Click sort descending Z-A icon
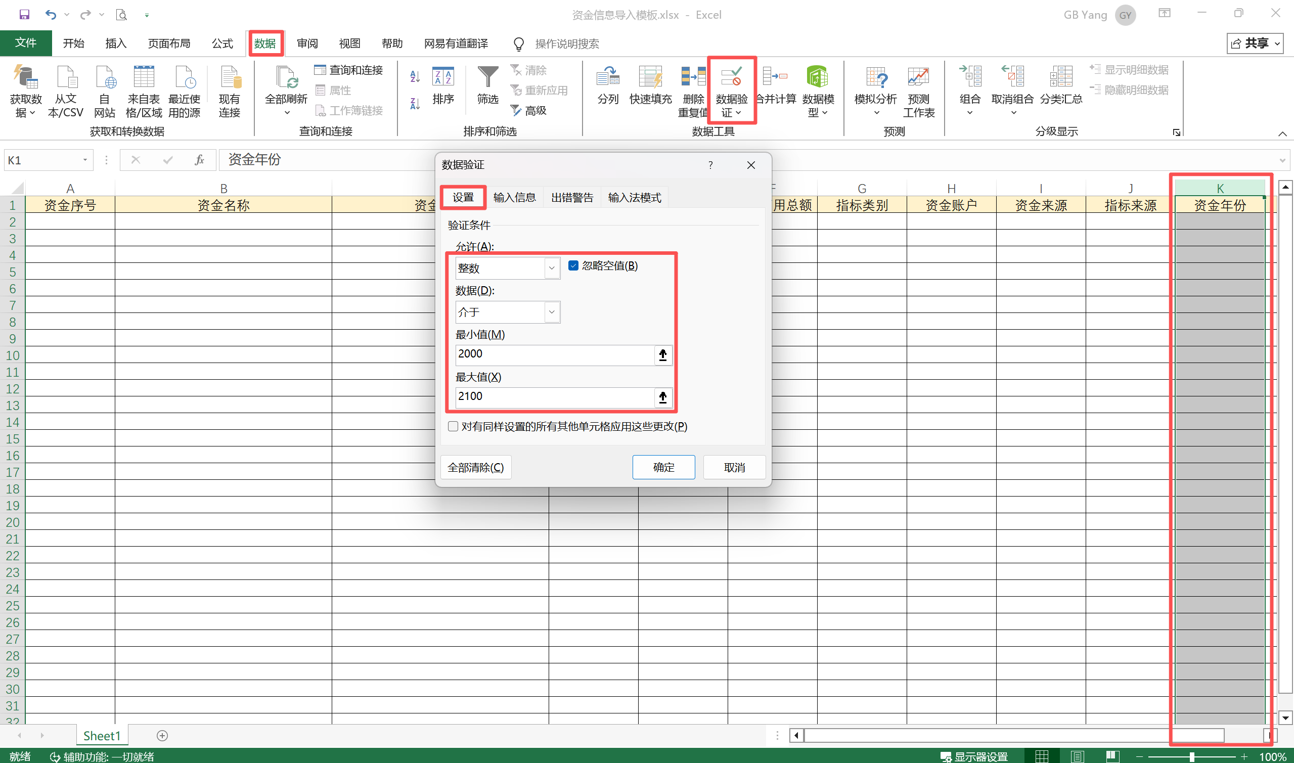 (415, 103)
